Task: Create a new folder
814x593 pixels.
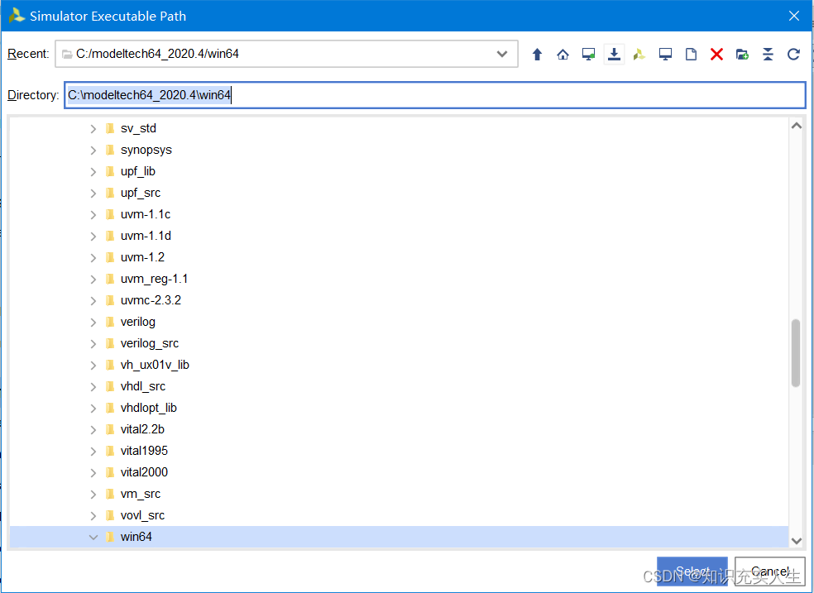Action: (x=742, y=55)
